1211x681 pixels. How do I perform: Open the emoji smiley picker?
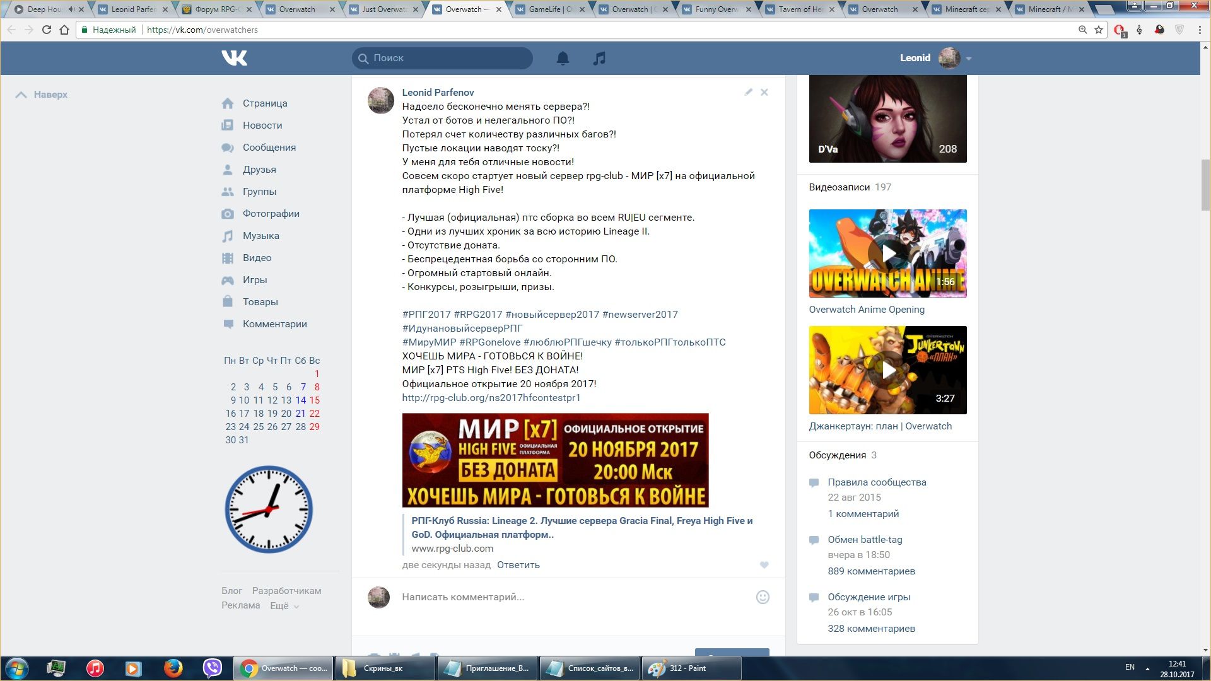point(763,597)
